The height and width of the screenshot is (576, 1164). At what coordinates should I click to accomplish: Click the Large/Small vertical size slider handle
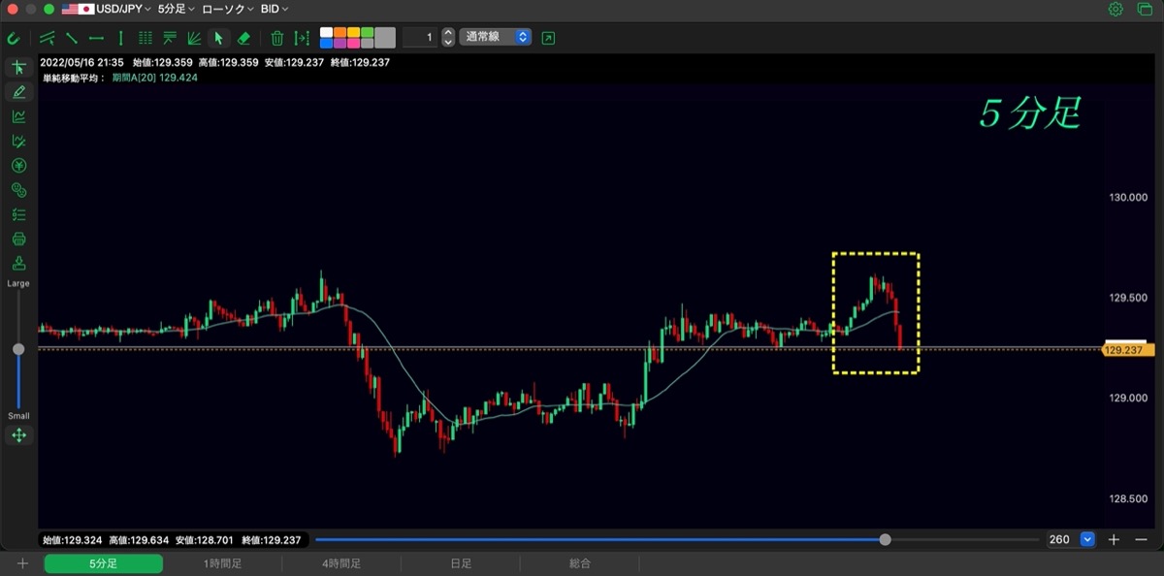coord(18,349)
